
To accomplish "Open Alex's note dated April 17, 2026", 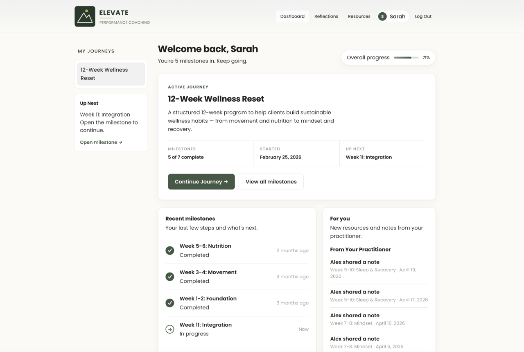I will [x=379, y=296].
